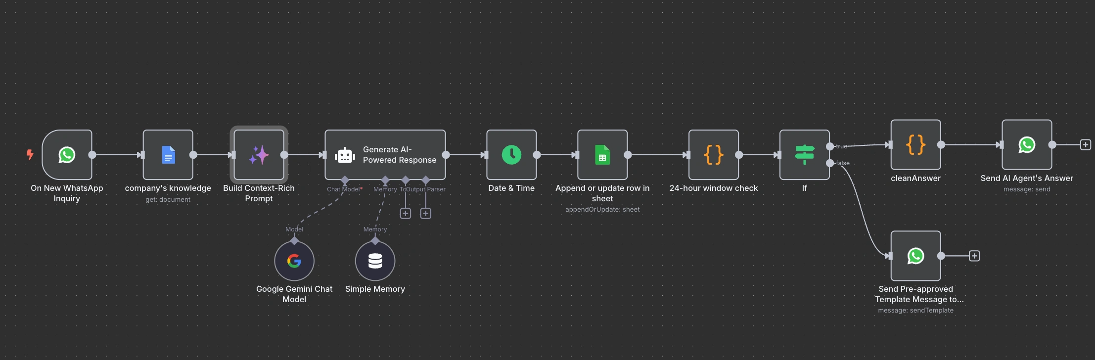Open the Append or update row sheet node
Viewport: 1095px width, 360px height.
click(x=602, y=155)
